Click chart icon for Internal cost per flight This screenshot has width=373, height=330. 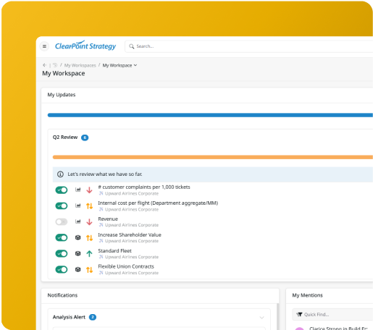(x=77, y=206)
